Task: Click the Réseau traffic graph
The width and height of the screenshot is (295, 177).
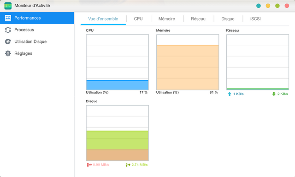Action: 258,62
